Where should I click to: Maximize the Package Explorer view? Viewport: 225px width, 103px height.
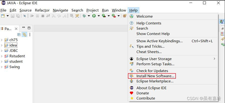(x=29, y=28)
